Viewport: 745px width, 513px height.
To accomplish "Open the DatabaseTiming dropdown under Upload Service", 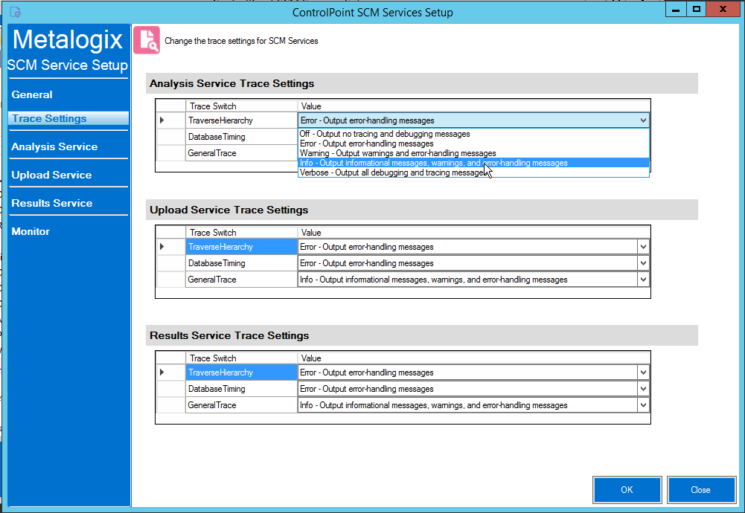I will 643,263.
